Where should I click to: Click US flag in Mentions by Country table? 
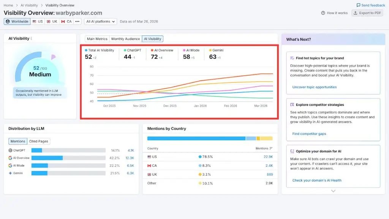149,157
